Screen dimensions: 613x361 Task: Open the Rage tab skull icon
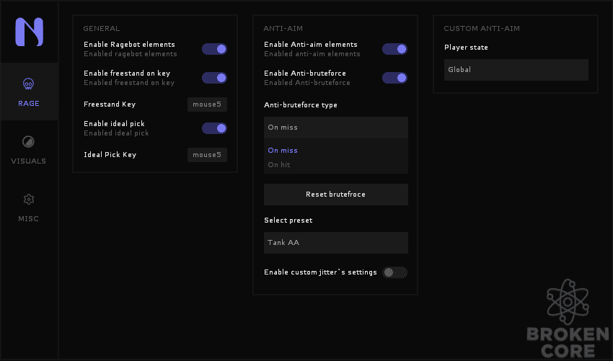(x=29, y=84)
